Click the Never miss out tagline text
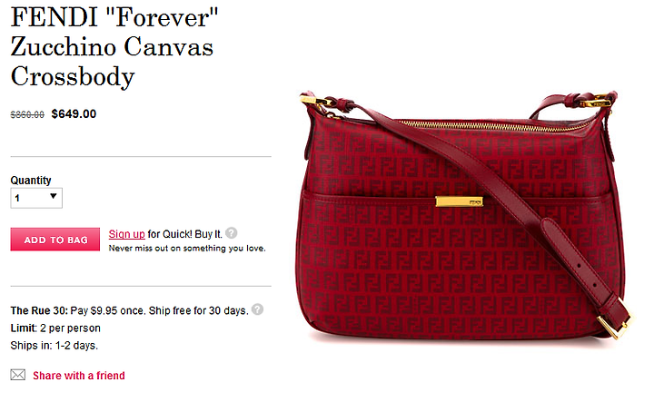 pos(187,249)
